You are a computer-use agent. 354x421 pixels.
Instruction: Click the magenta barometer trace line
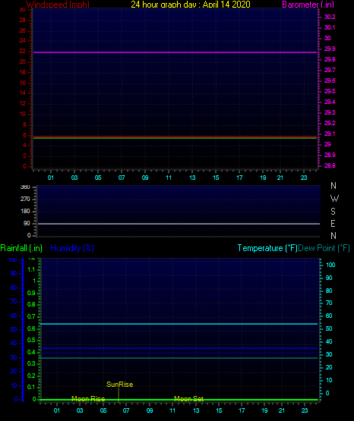pyautogui.click(x=175, y=52)
